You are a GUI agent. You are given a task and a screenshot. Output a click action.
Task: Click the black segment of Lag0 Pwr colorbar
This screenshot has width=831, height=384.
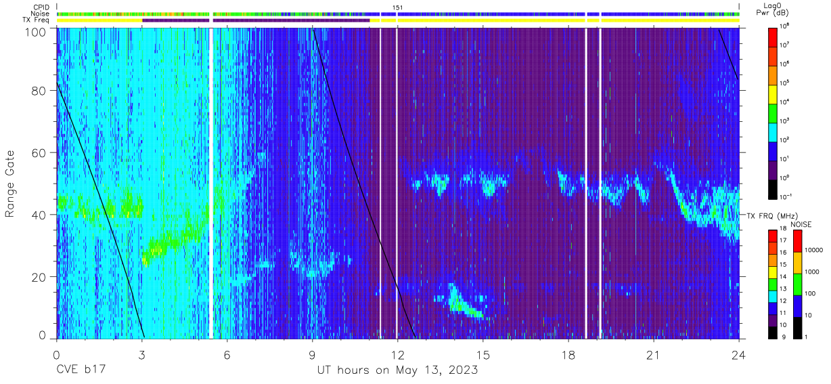pos(773,190)
